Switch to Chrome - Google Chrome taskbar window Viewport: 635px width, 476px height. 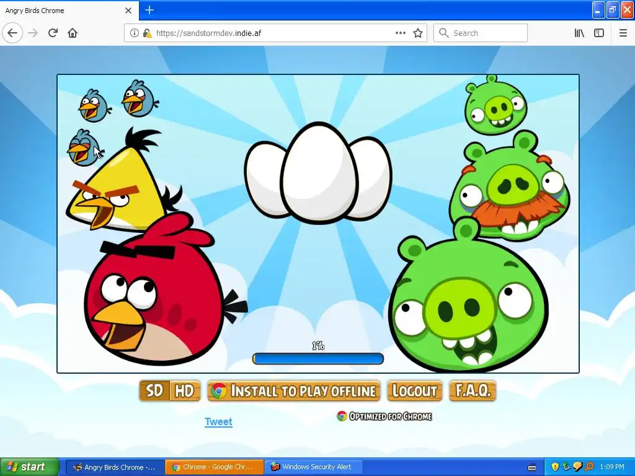click(x=215, y=467)
